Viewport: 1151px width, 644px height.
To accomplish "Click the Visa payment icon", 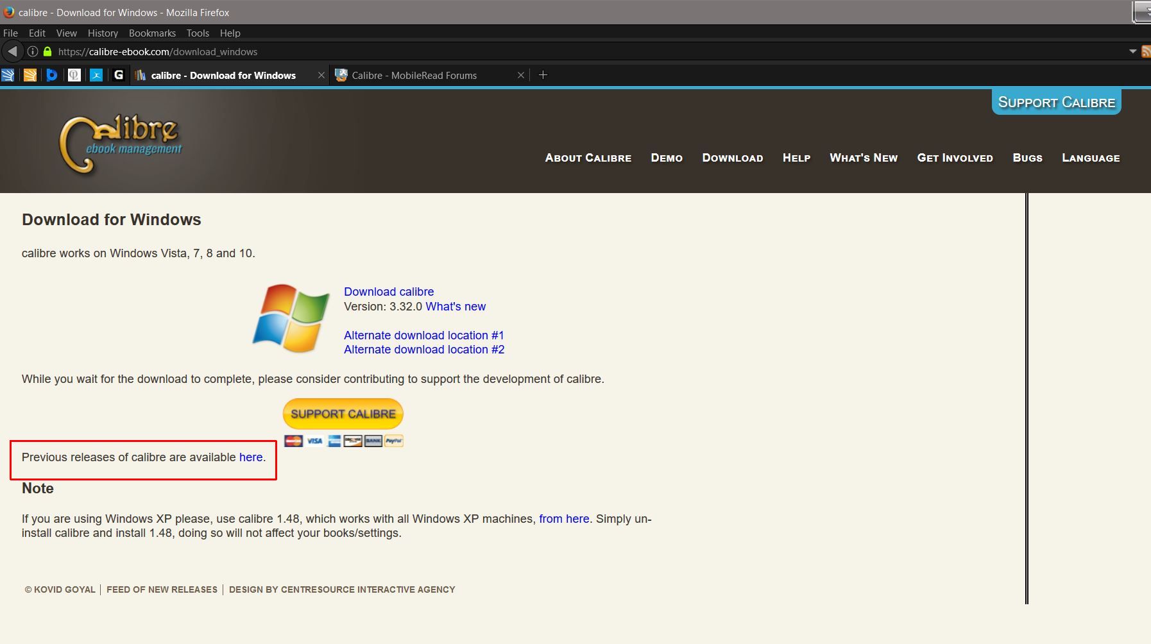I will [x=314, y=441].
